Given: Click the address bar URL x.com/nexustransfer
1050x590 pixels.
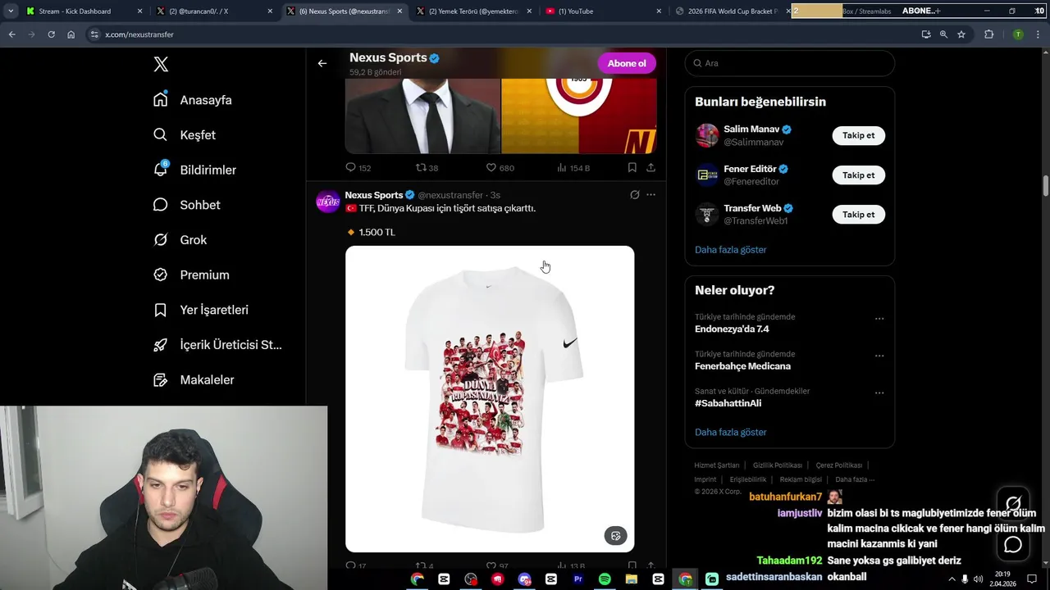Looking at the screenshot, I should click(139, 34).
